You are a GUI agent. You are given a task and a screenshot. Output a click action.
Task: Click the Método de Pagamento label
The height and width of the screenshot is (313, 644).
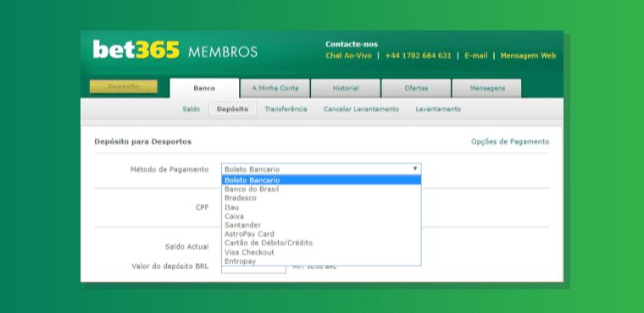point(169,169)
